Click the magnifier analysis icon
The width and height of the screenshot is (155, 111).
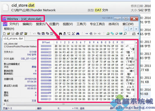tap(125, 34)
